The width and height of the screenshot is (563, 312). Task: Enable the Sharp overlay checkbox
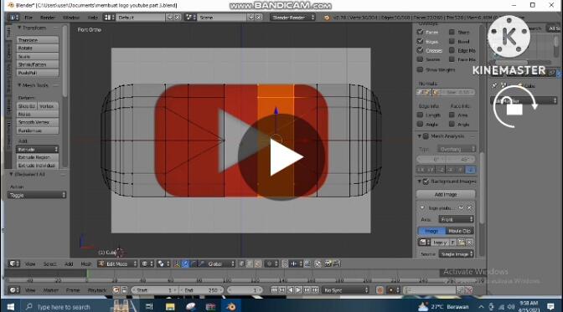[452, 32]
